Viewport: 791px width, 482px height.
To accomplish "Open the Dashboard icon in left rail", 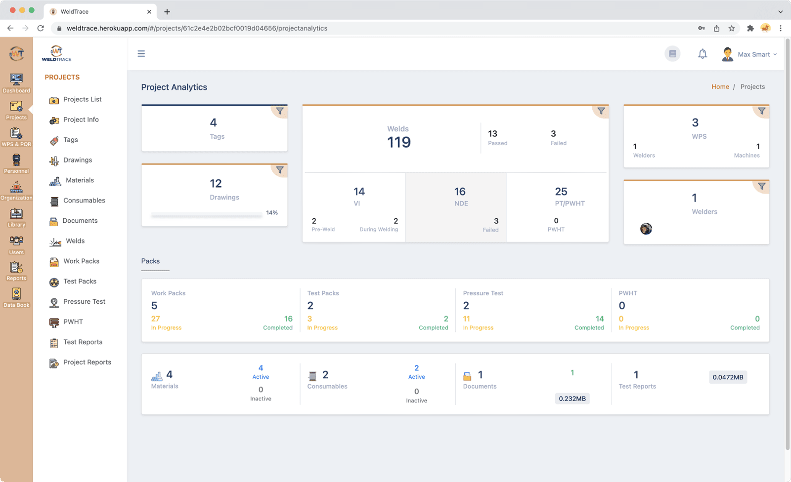I will click(16, 82).
